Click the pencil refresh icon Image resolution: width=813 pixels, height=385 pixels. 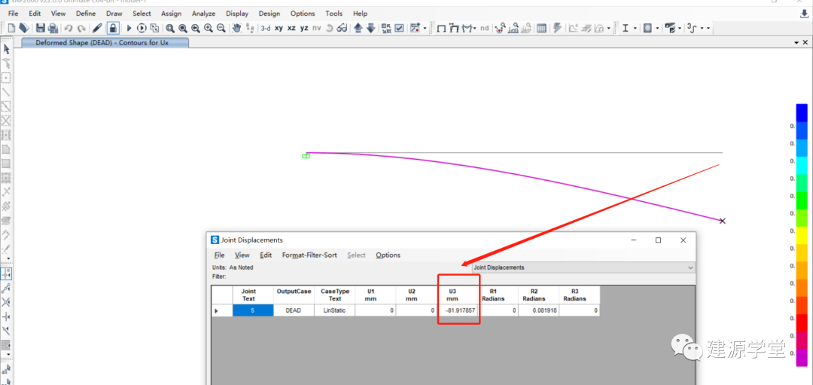click(x=97, y=28)
